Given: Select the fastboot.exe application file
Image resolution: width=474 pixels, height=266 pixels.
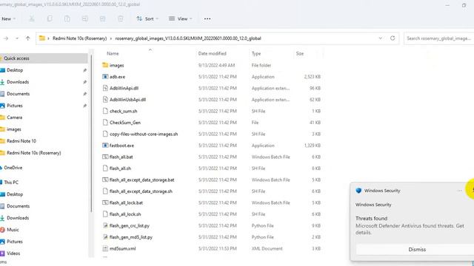Looking at the screenshot, I should 121,146.
